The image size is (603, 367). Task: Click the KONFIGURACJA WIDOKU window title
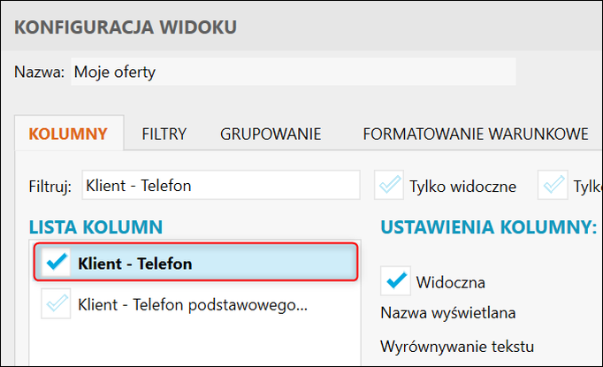(125, 27)
